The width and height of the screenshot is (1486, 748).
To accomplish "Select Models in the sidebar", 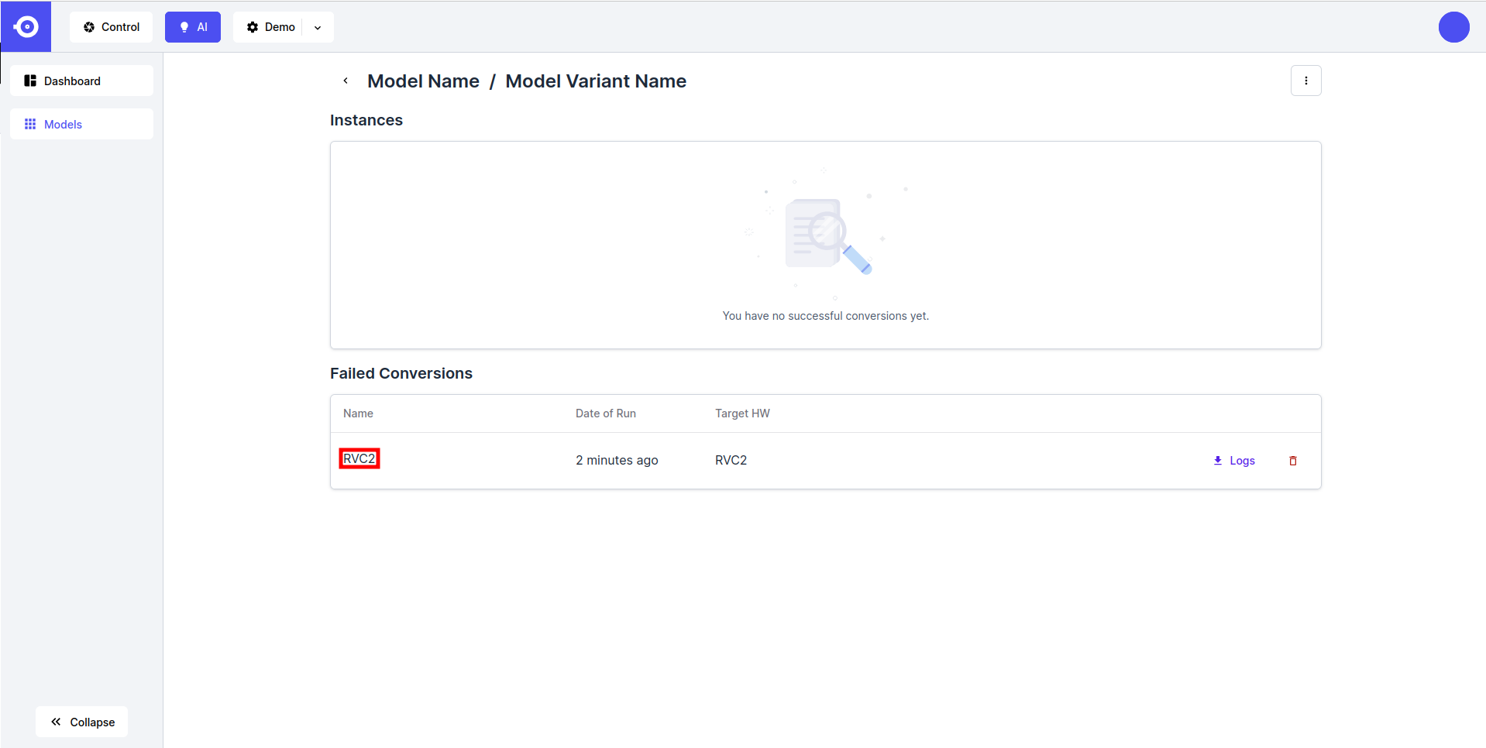I will pos(81,124).
